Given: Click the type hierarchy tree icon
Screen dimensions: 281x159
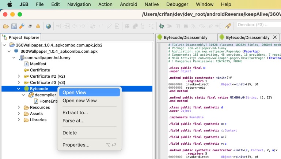Looking at the screenshot, I should [142, 26].
